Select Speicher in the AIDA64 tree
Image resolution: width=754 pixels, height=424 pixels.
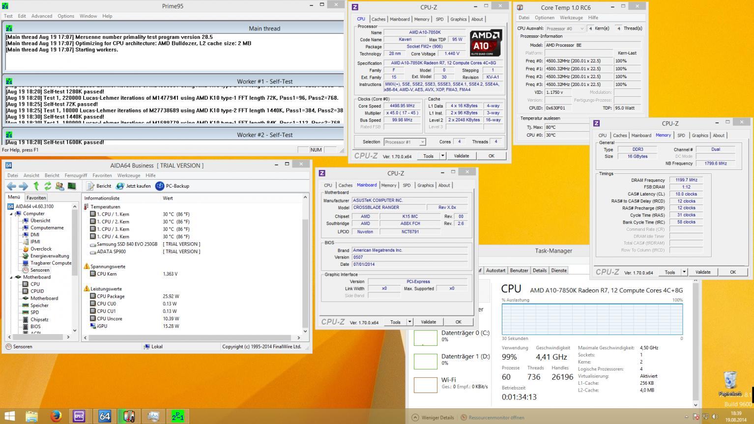click(x=39, y=305)
